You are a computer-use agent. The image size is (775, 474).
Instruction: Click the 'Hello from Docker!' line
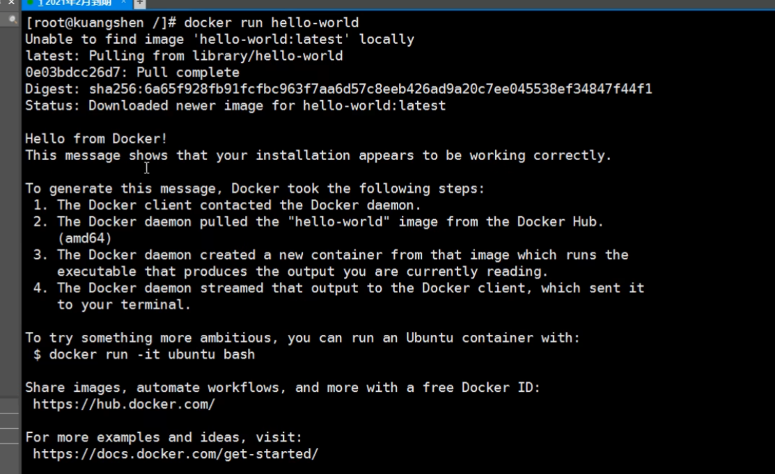click(x=96, y=139)
